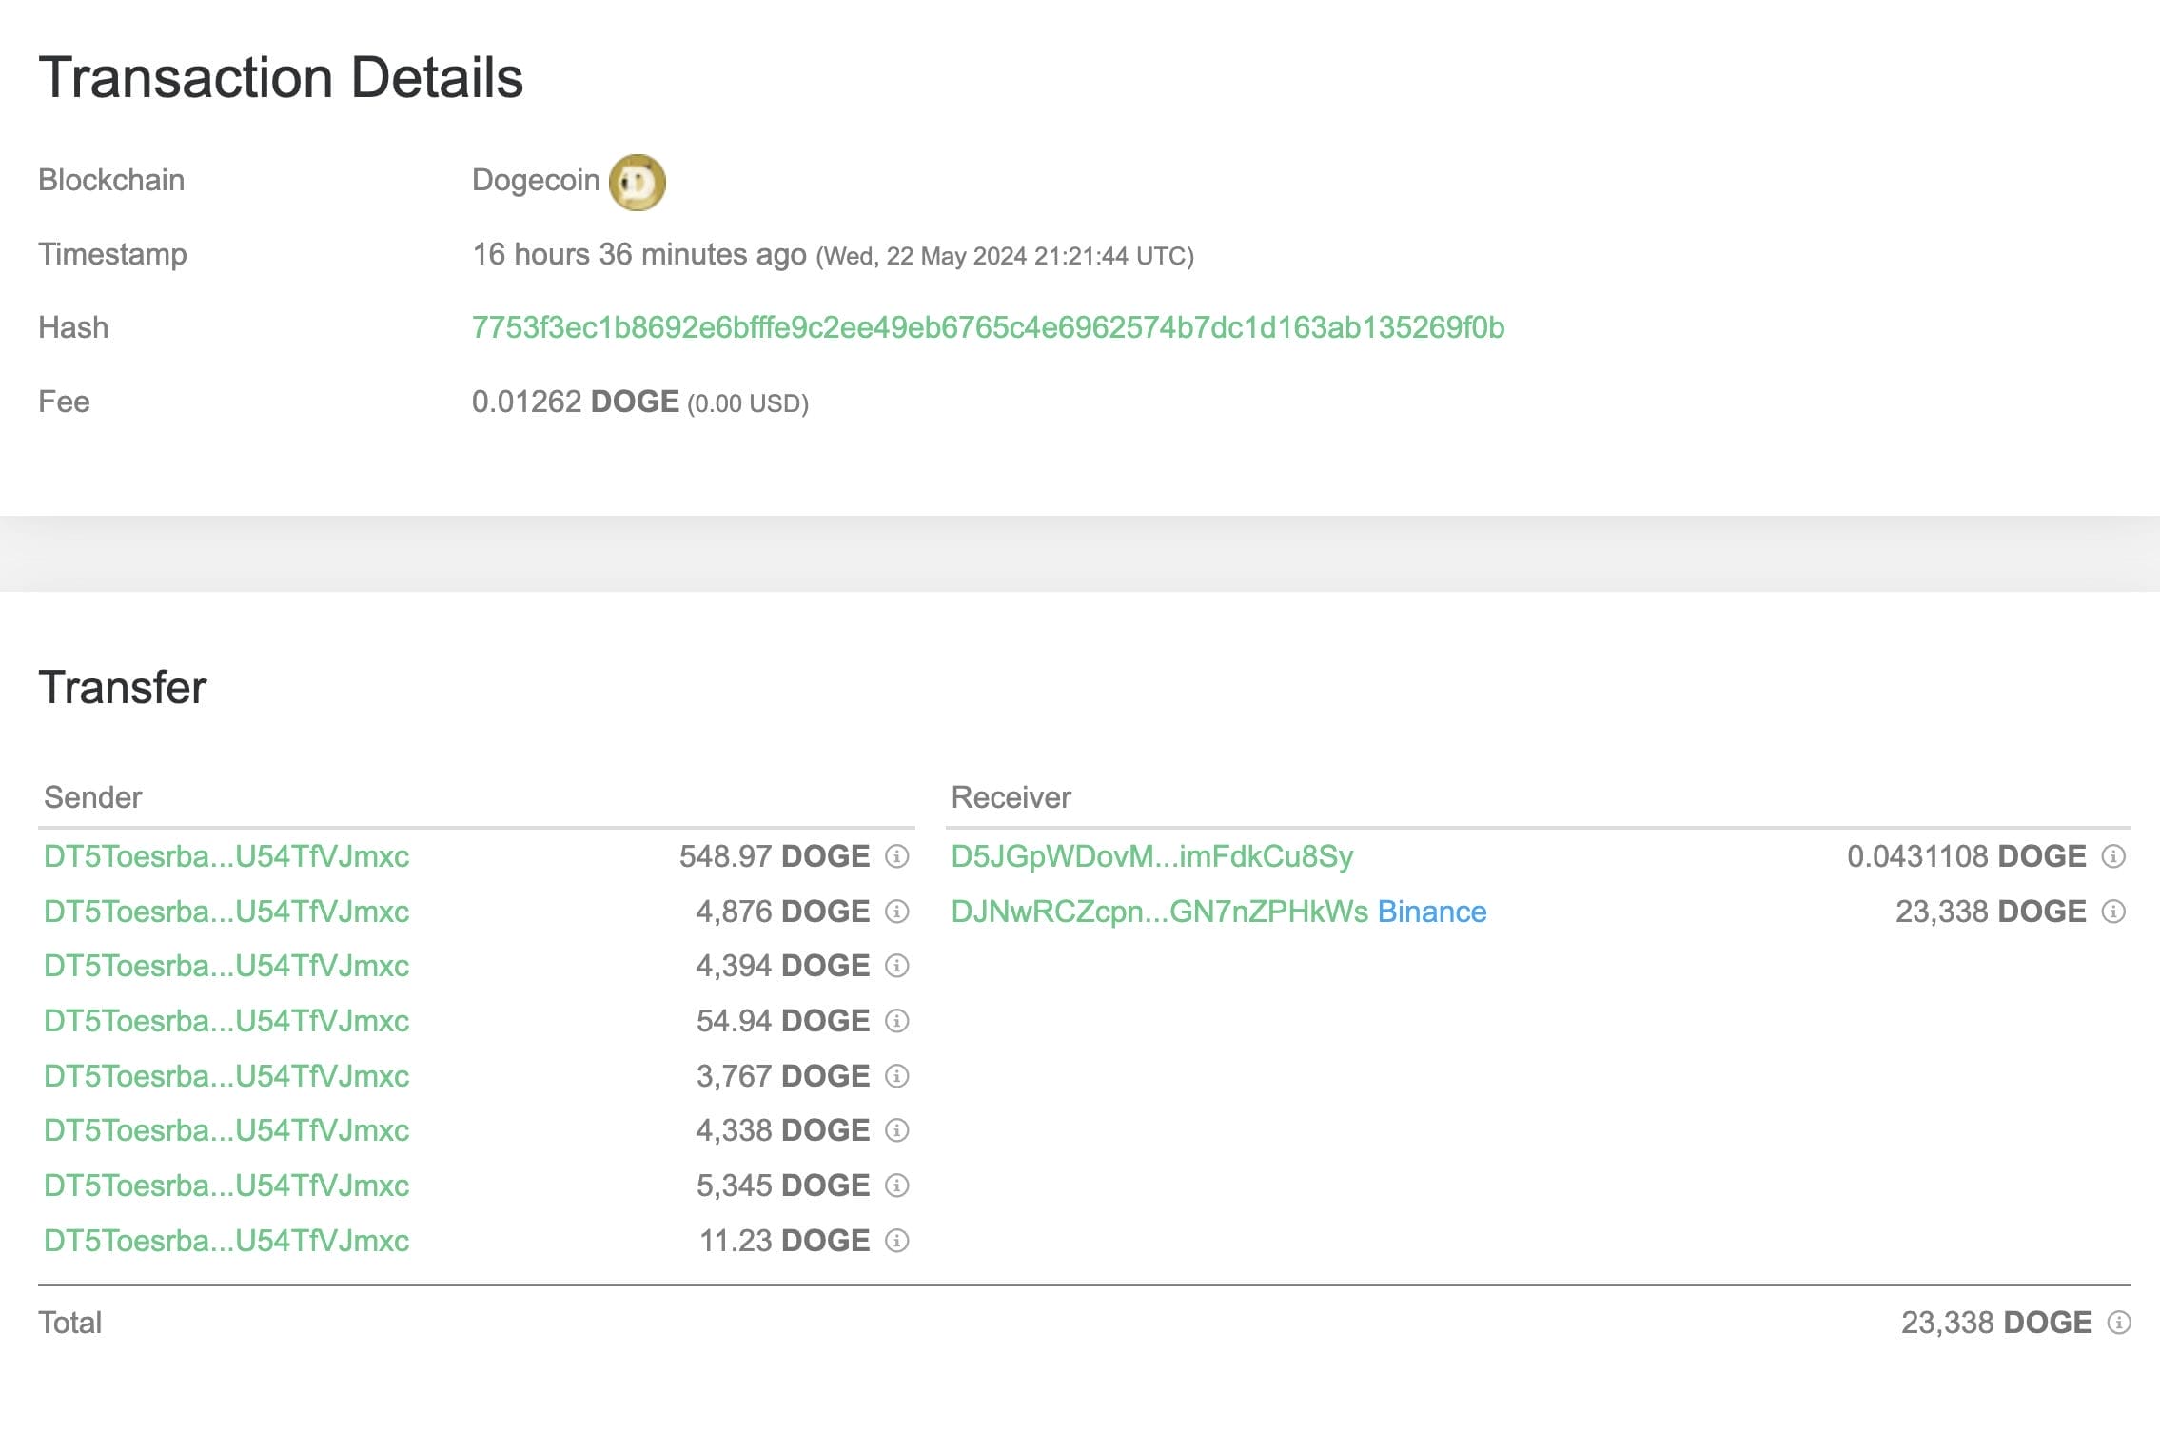
Task: Select the fee value 0.01262 DOGE
Action: [x=576, y=402]
